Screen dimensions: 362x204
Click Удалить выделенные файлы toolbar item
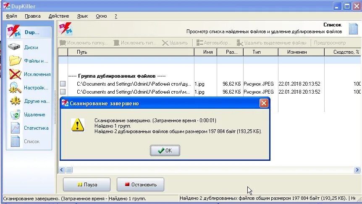pos(271,43)
